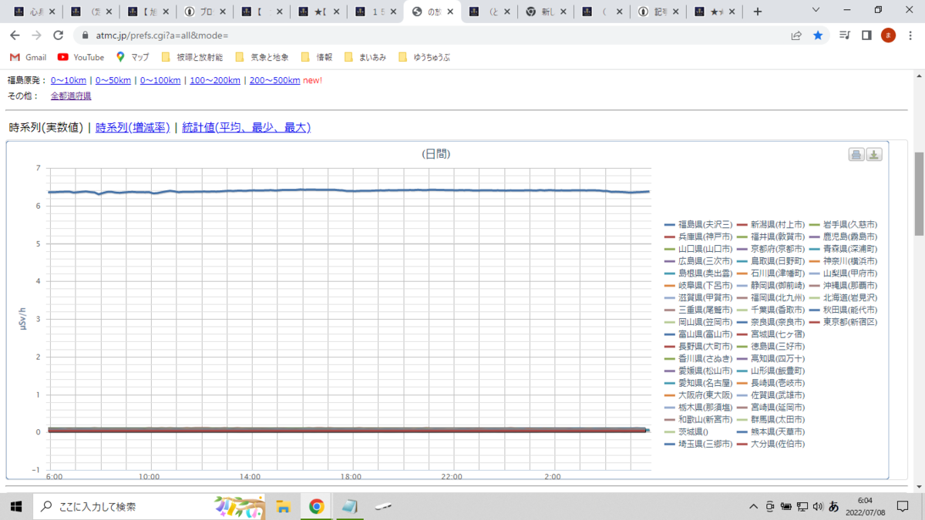Switch the Japanese IME あ input mode

coord(833,506)
